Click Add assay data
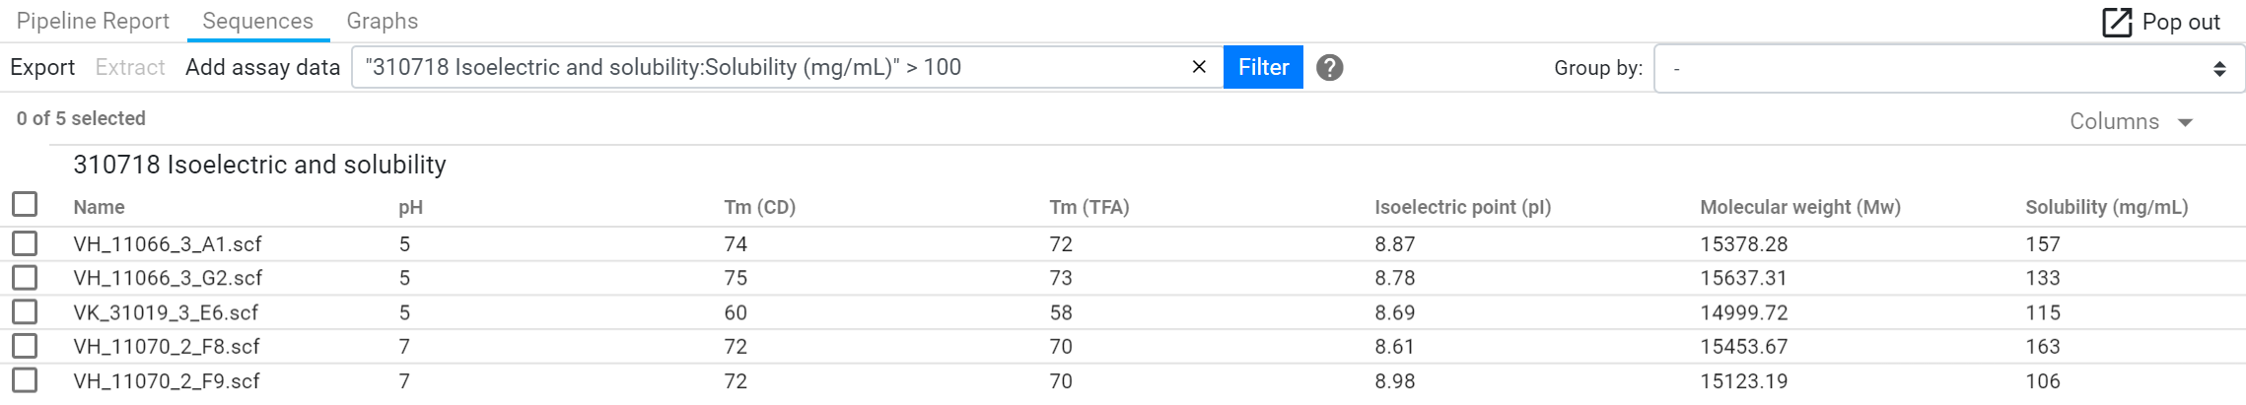Screen dimensions: 2246x405 (262, 67)
